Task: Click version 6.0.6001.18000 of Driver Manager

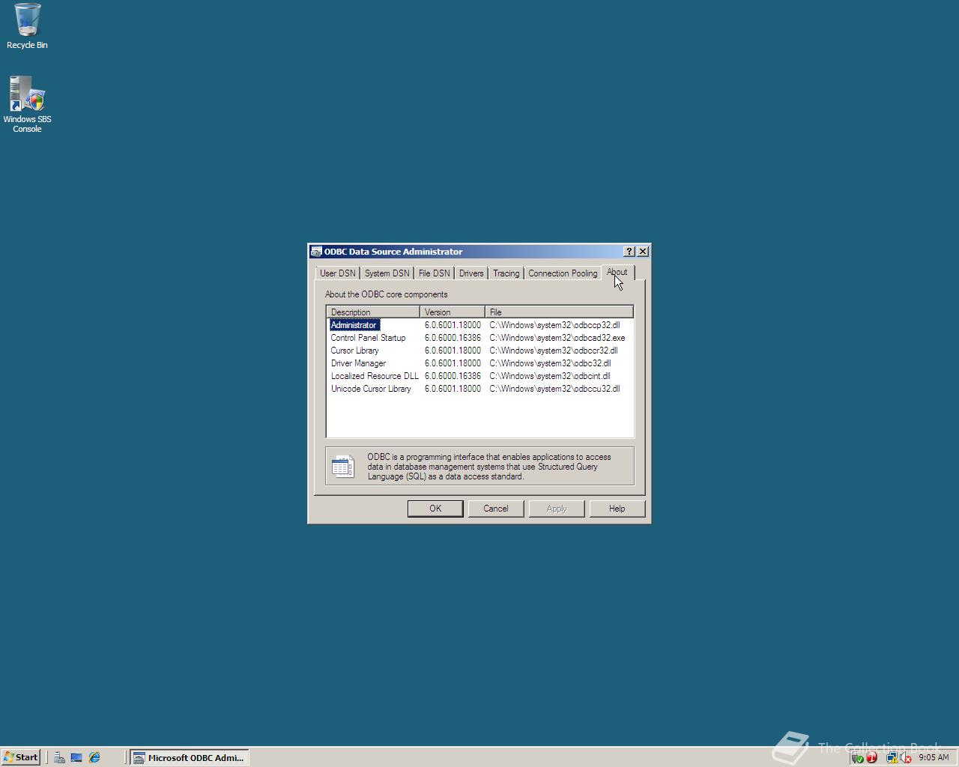Action: [453, 363]
